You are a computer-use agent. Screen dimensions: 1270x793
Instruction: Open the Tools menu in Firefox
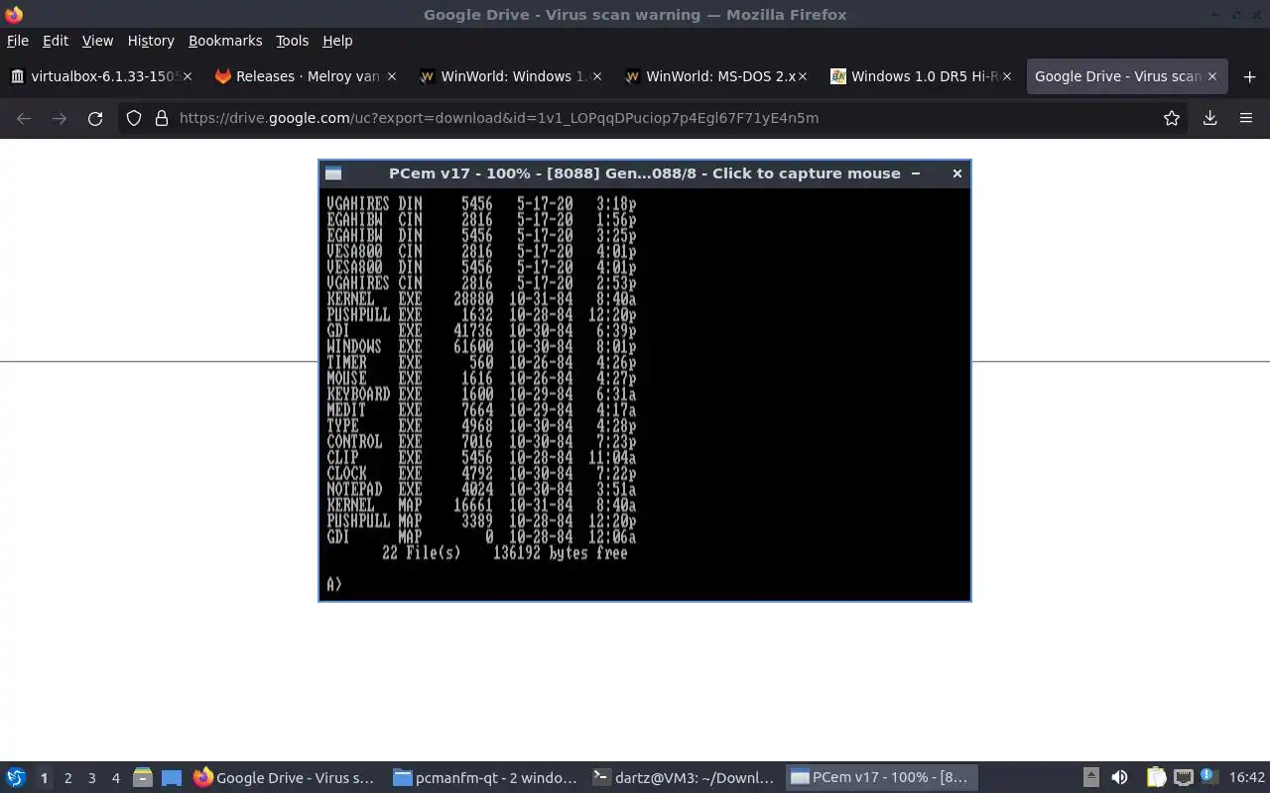(x=292, y=41)
